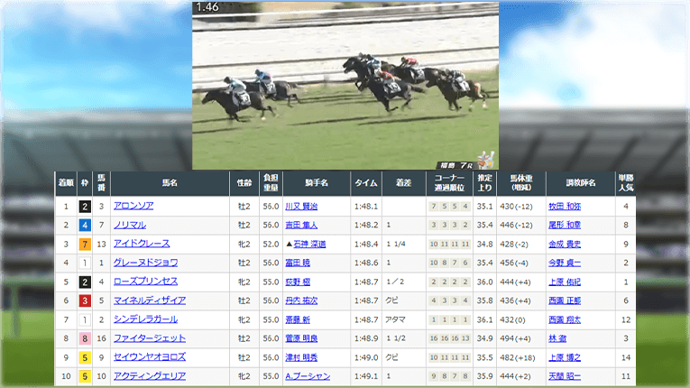
Task: Click trainer link in ローズプリンセス row
Action: click(x=565, y=282)
